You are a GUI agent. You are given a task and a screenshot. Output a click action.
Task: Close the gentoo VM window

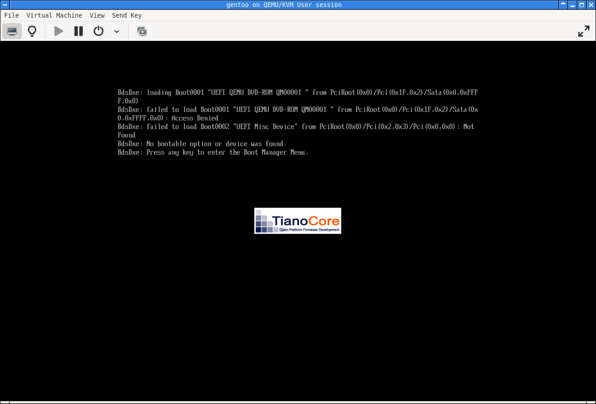[590, 5]
